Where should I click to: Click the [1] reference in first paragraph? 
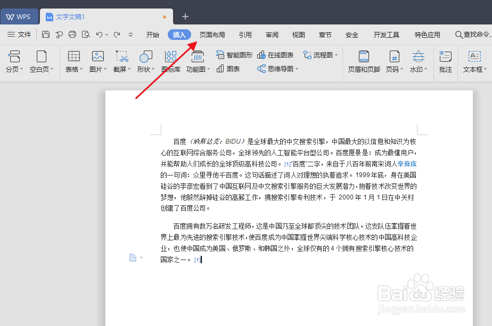288,164
